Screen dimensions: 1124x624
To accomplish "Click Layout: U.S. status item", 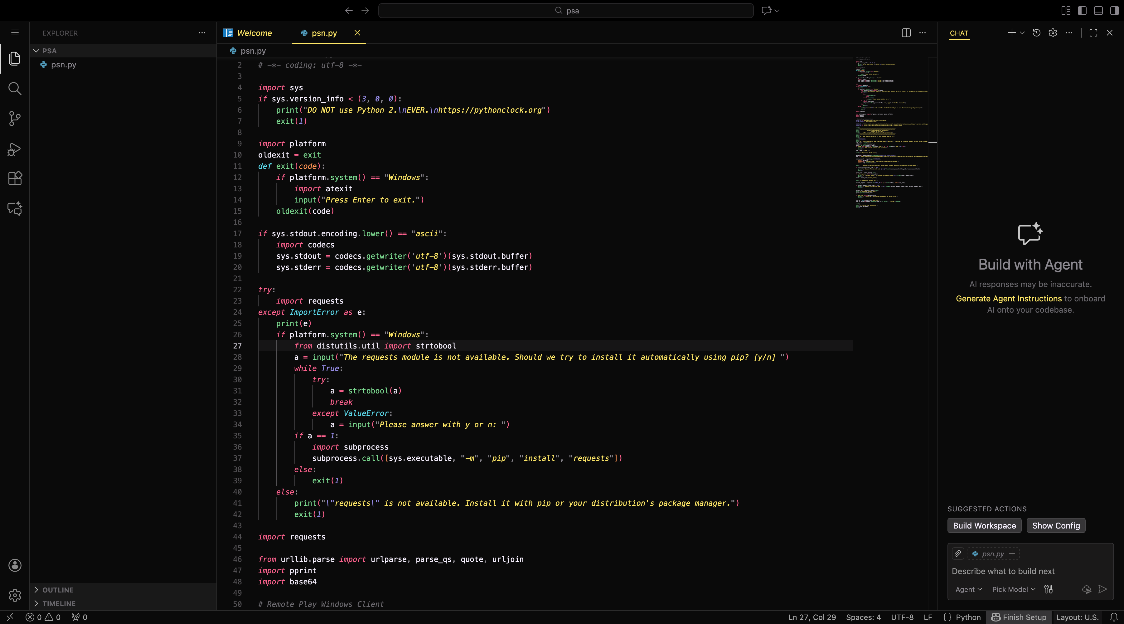I will tap(1077, 617).
